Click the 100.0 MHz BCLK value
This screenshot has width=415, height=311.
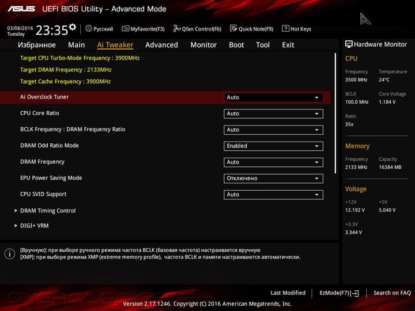pyautogui.click(x=357, y=102)
